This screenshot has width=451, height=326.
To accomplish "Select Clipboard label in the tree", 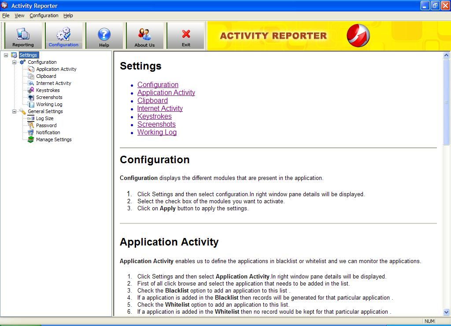I will (46, 76).
